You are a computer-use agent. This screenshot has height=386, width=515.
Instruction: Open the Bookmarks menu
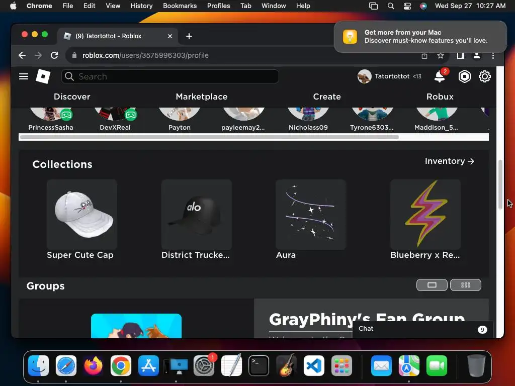tap(180, 6)
